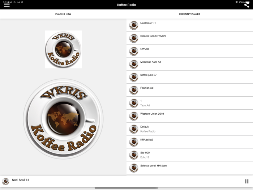
Task: Tap the Wi-Fi status icon
Action: (236, 2)
